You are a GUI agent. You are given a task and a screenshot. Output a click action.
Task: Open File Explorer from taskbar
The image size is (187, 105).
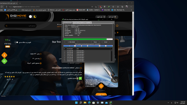(85, 103)
